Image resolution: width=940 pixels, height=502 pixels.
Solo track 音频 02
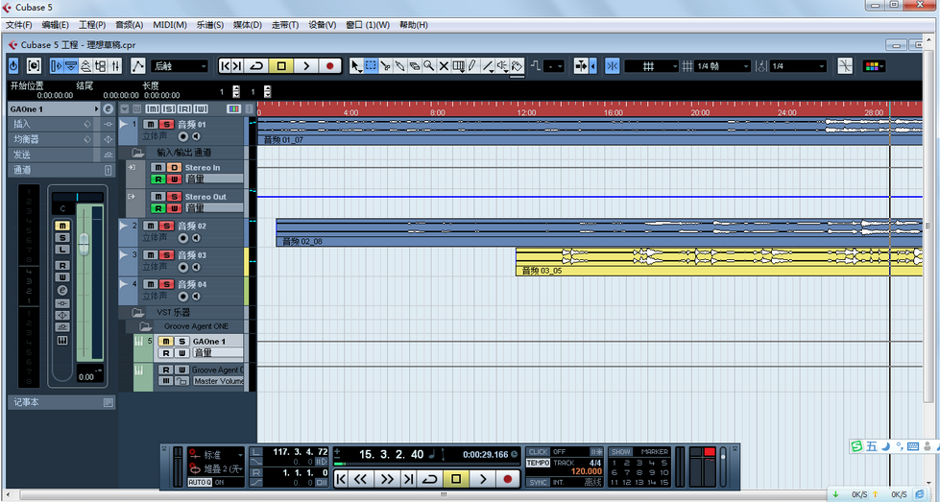point(167,226)
